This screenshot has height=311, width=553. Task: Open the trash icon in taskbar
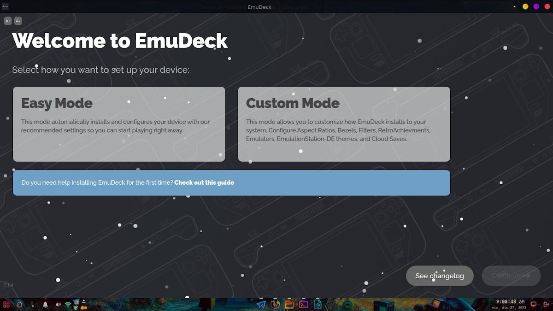[x=19, y=305]
